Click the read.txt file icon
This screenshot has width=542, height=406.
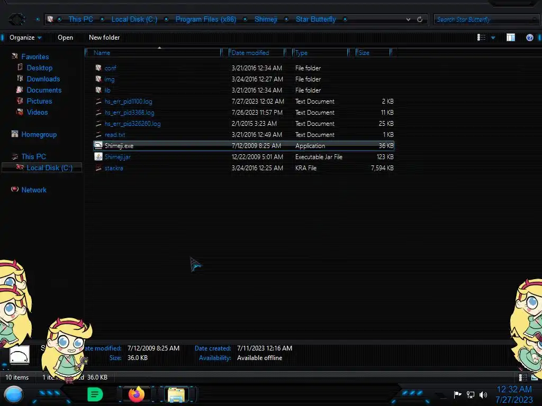[98, 135]
